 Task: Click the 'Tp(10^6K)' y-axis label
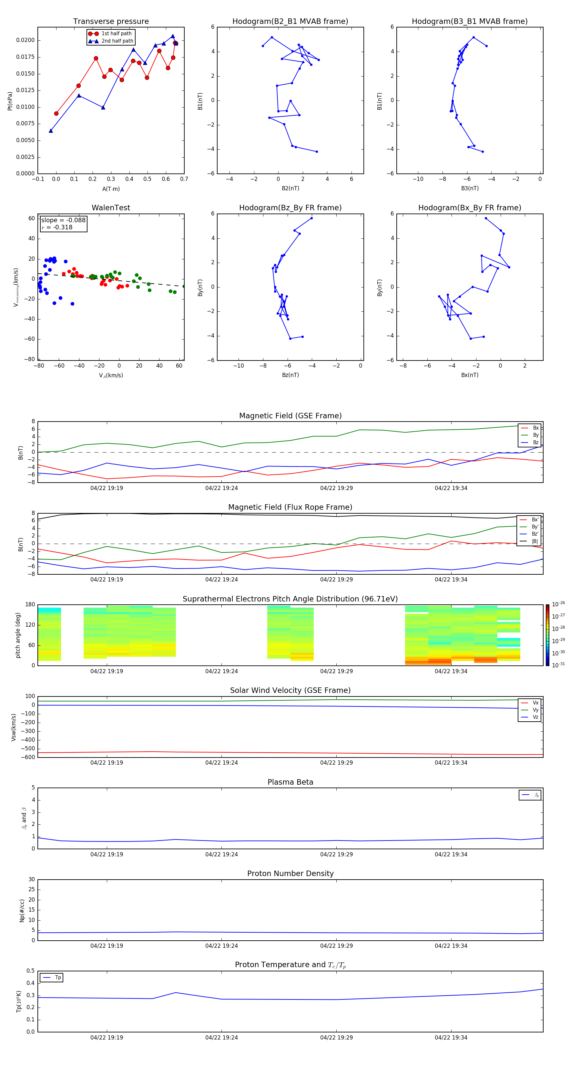(19, 1001)
